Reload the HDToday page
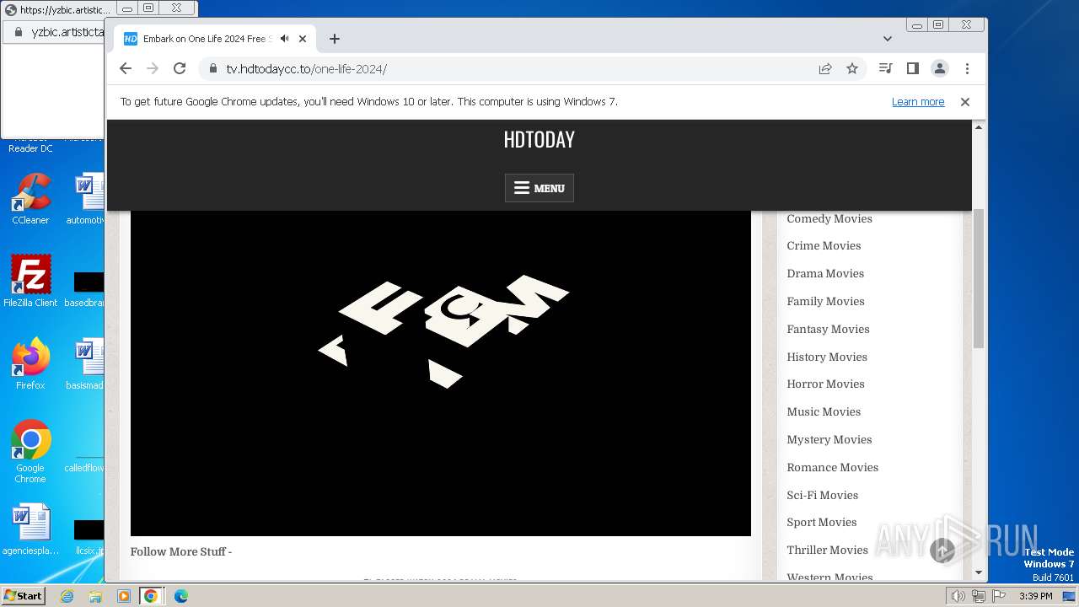 (x=180, y=69)
